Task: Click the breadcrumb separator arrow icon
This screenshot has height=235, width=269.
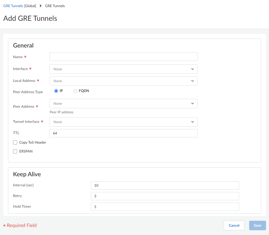Action: click(x=41, y=6)
